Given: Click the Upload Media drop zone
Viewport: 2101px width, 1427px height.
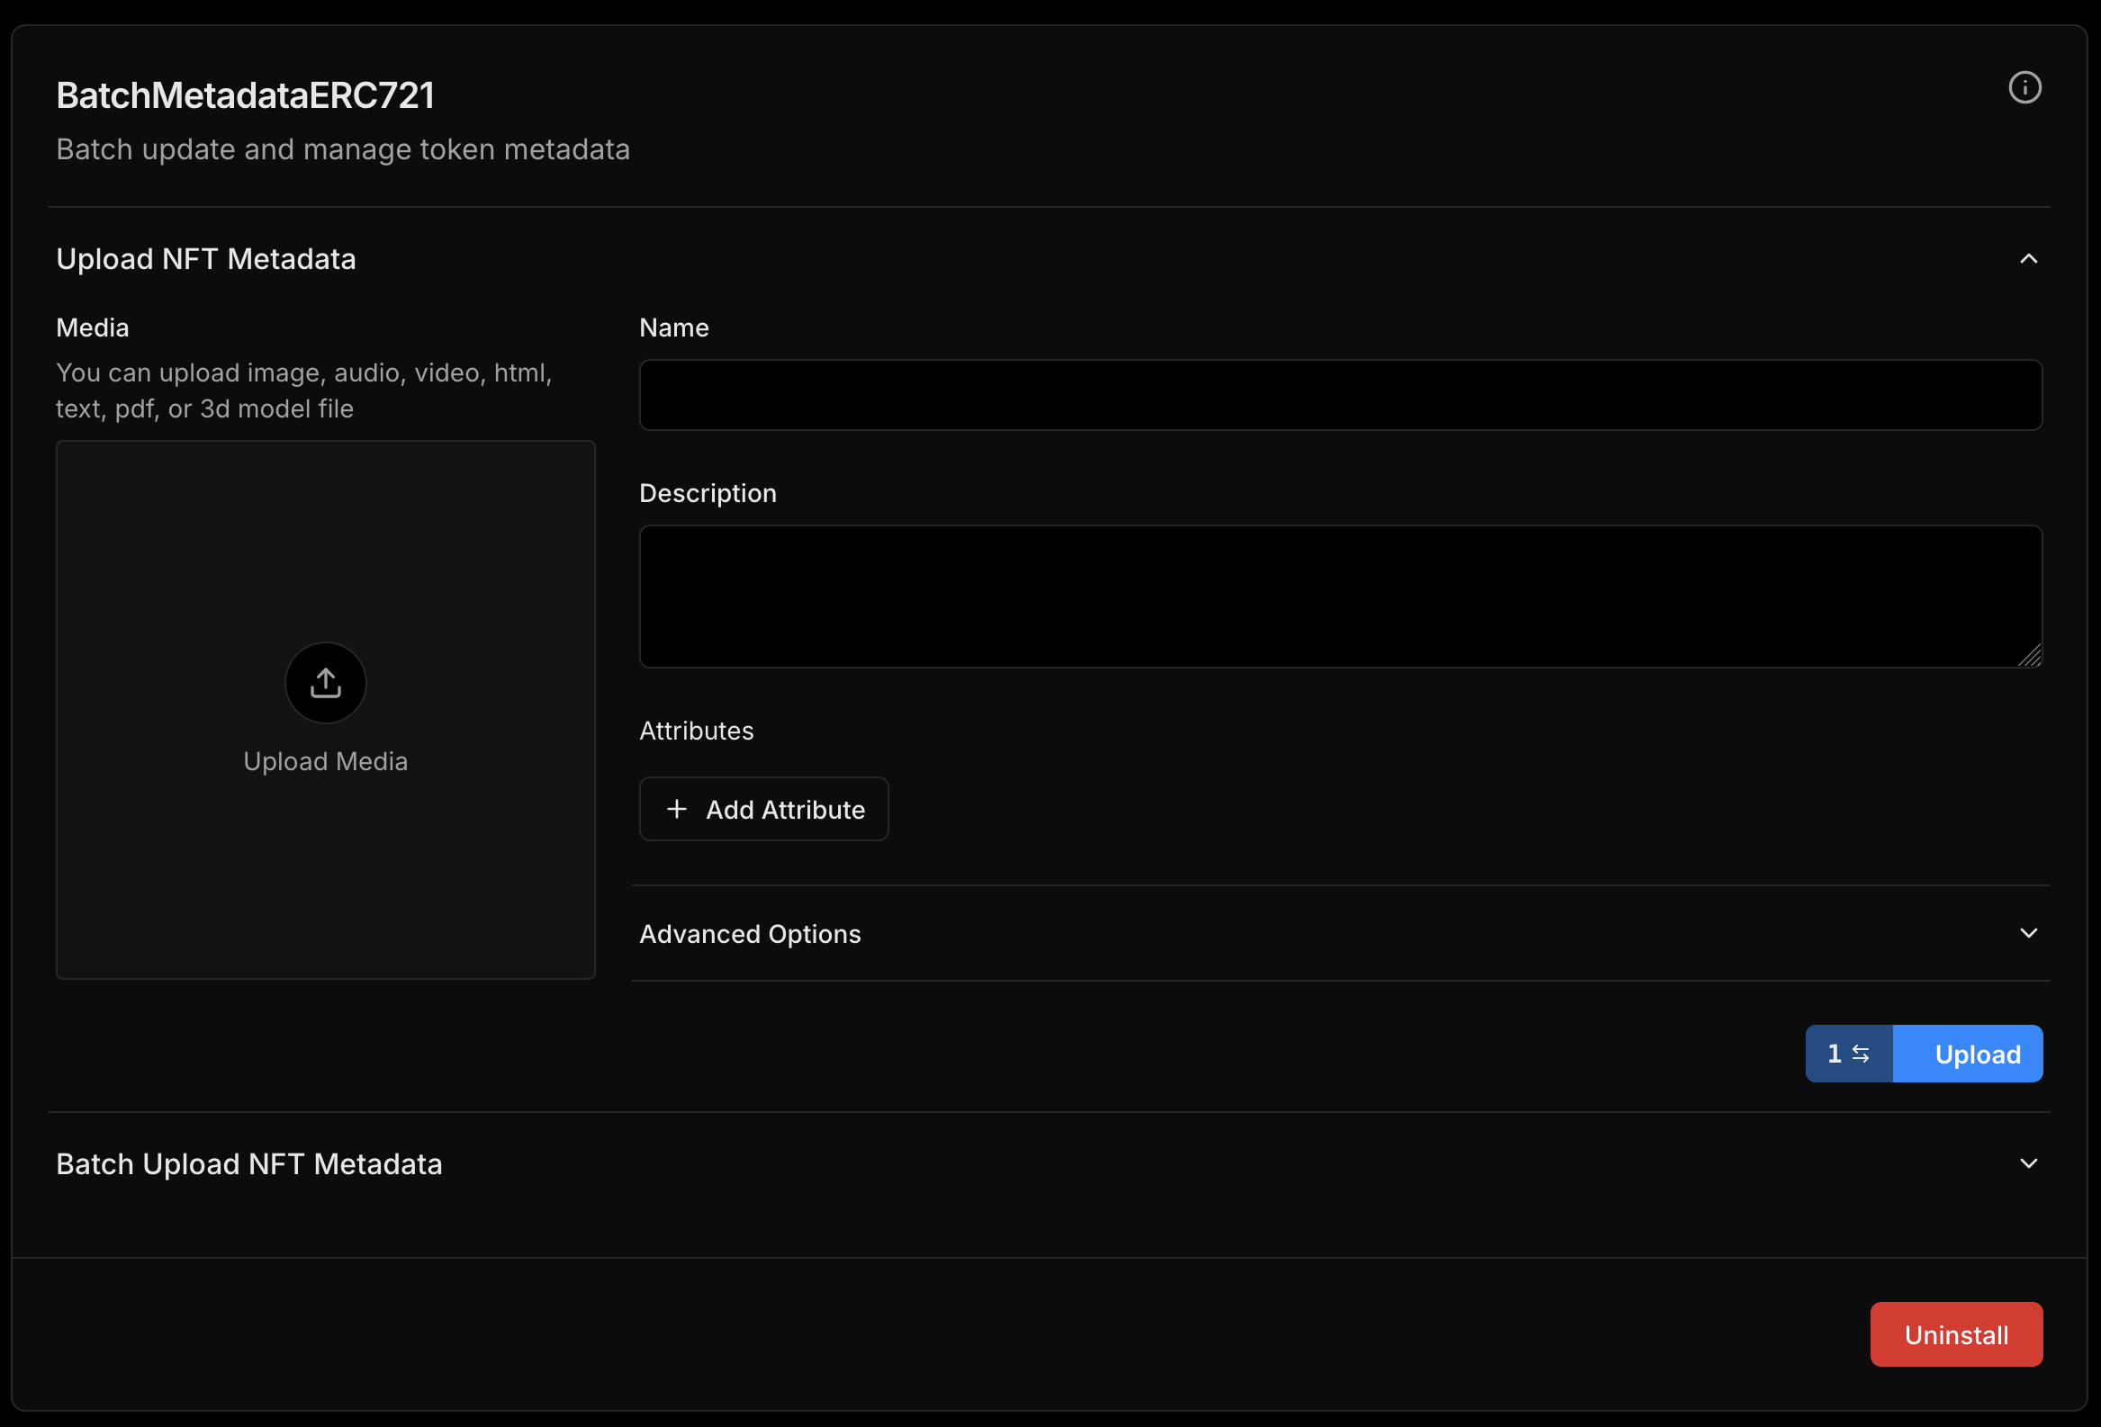Looking at the screenshot, I should [326, 561].
